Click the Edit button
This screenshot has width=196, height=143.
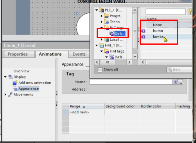point(179,70)
